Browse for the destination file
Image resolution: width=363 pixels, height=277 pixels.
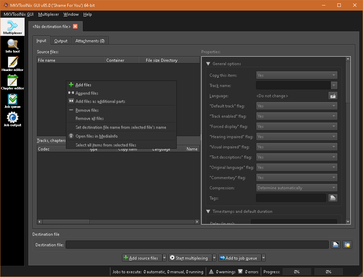pyautogui.click(x=335, y=245)
